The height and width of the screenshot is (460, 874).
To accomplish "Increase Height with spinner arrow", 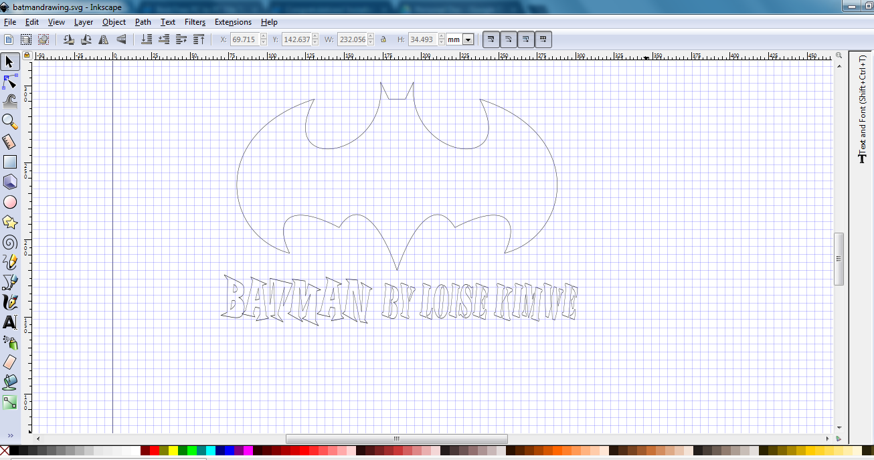I will click(442, 37).
